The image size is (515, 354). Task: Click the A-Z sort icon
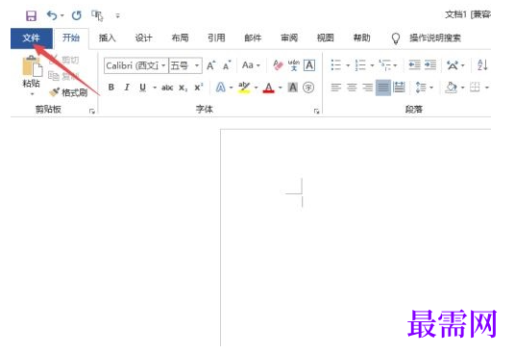[x=482, y=65]
